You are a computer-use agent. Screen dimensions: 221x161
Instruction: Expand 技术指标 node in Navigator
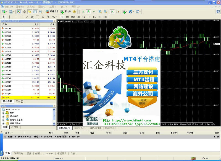click(3, 116)
